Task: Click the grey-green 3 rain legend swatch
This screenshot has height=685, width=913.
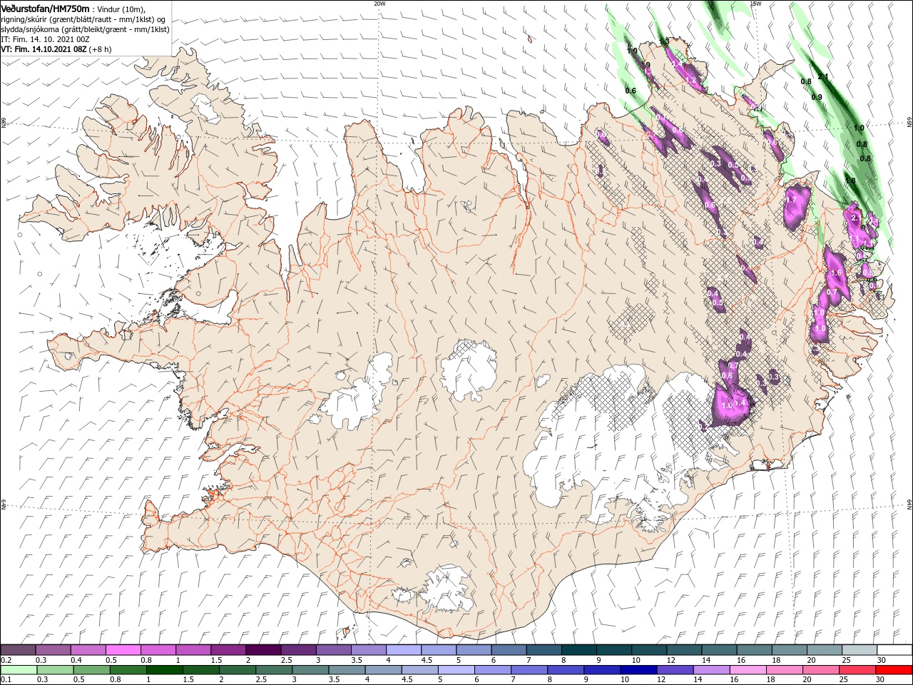Action: click(310, 670)
